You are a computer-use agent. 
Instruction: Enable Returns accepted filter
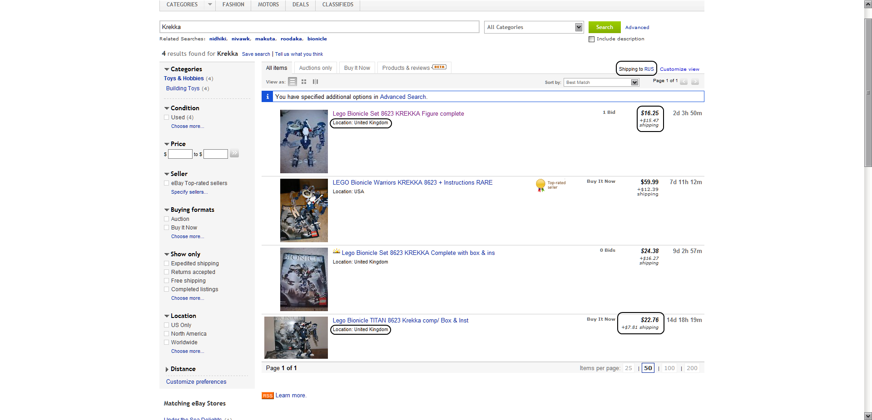(167, 272)
